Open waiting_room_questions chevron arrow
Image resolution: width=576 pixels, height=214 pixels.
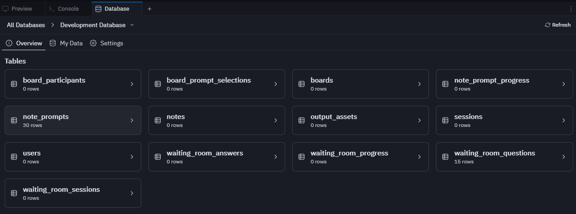click(564, 157)
